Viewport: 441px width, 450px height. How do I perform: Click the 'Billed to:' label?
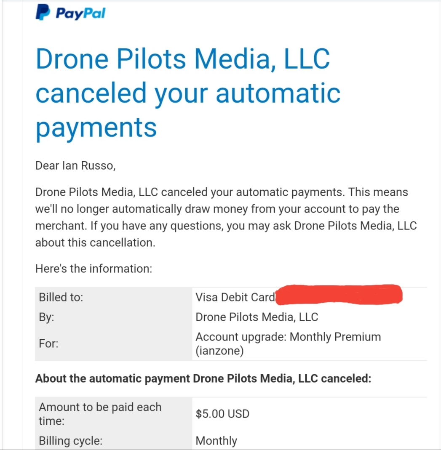(x=61, y=297)
